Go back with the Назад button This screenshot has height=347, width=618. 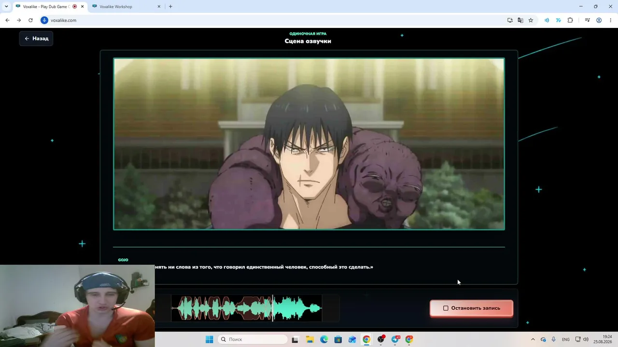[x=36, y=39]
